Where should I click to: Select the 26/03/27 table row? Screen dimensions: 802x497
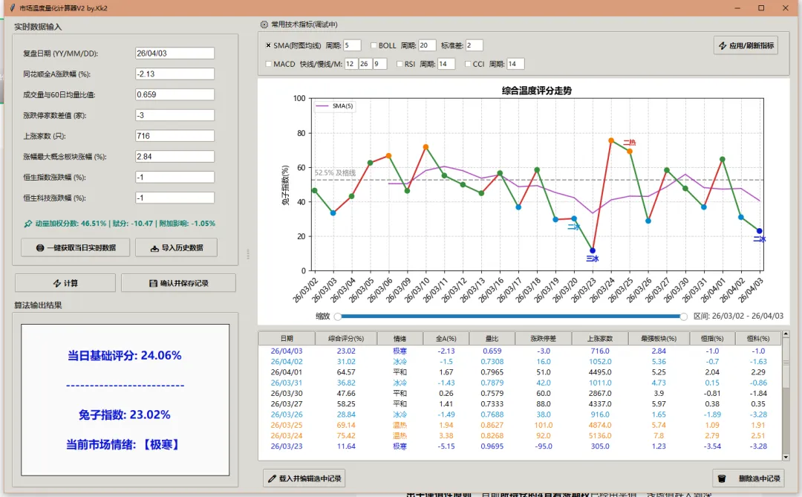tap(520, 404)
